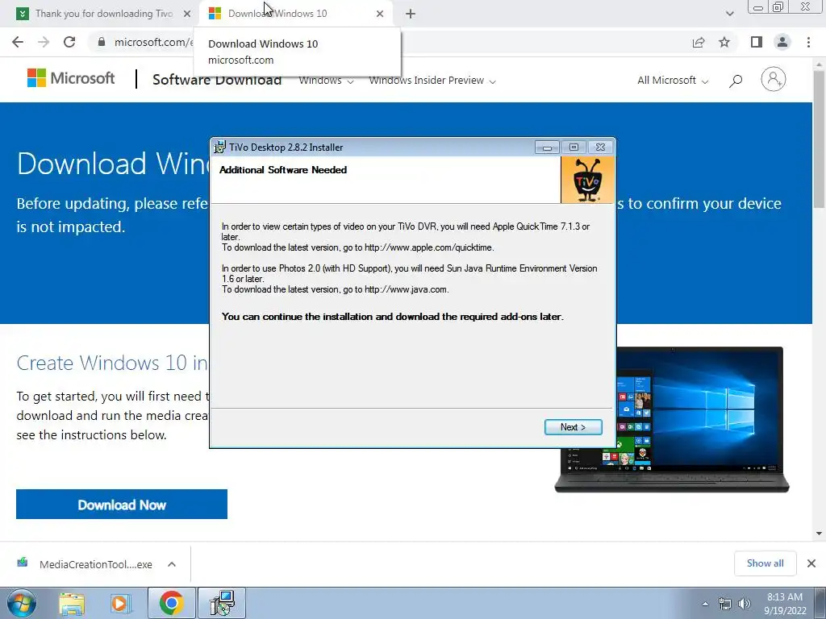826x619 pixels.
Task: Open a new browser tab
Action: tap(411, 14)
